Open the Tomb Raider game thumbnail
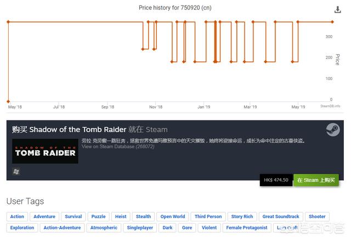 (45, 151)
